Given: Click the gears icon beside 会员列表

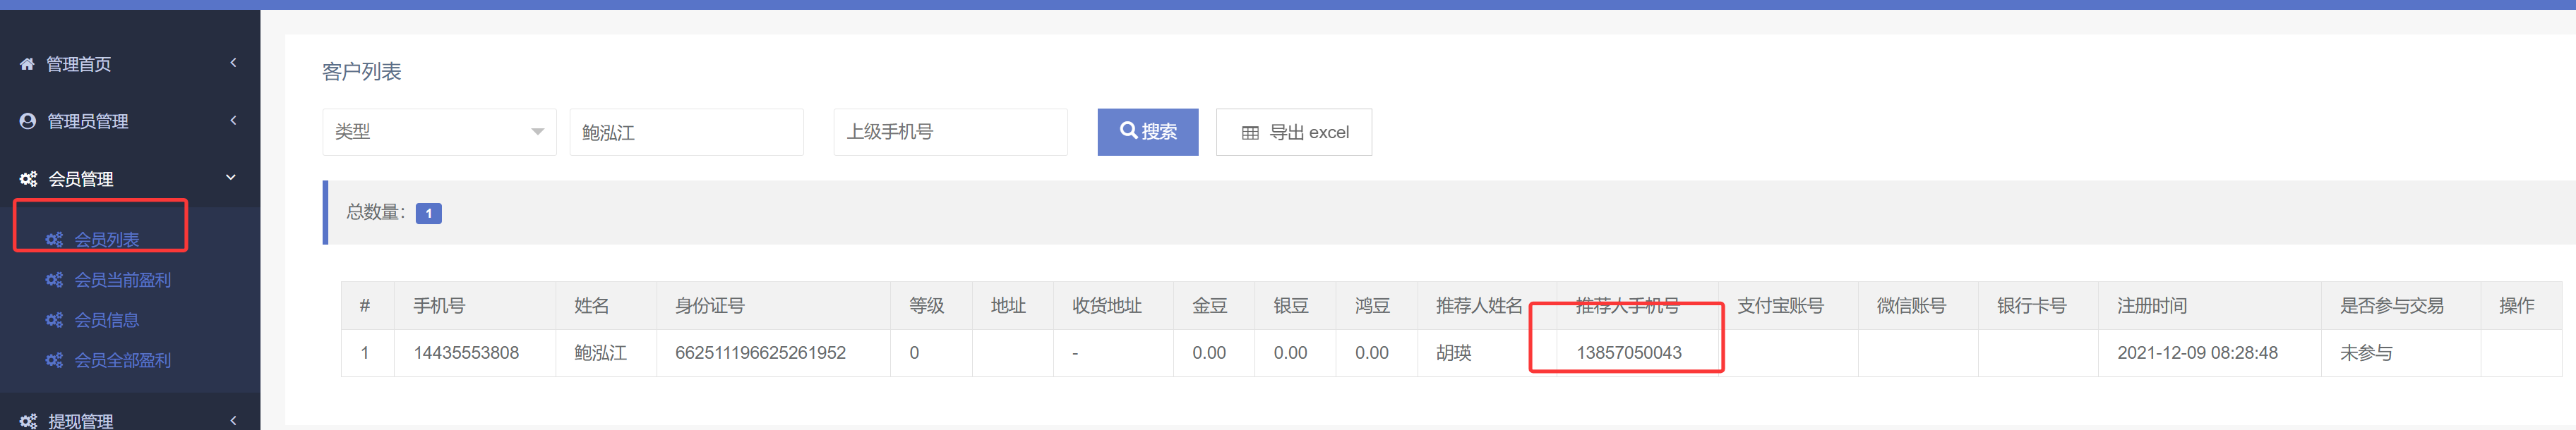Looking at the screenshot, I should pyautogui.click(x=54, y=240).
